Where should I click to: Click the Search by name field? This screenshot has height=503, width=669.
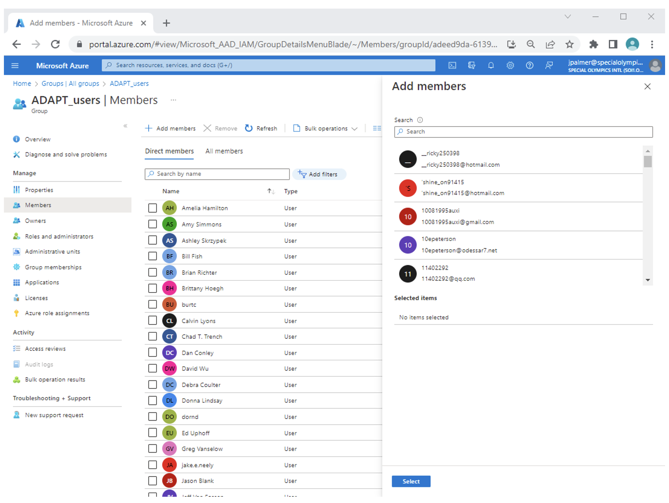click(217, 174)
